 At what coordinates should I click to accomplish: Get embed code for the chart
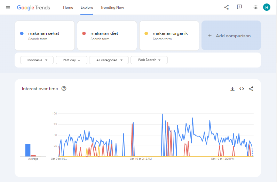point(242,89)
